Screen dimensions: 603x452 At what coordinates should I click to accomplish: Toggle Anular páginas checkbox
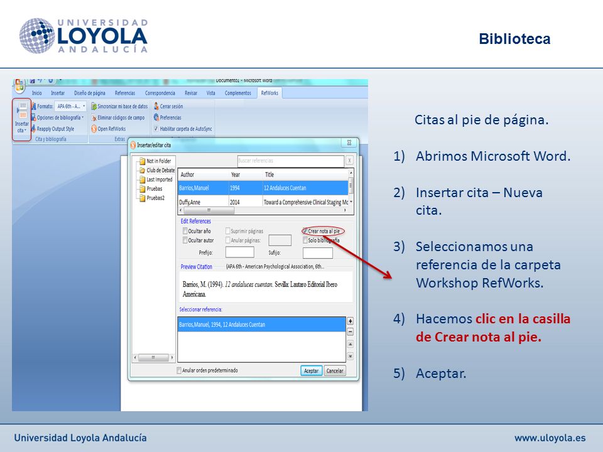tap(227, 240)
